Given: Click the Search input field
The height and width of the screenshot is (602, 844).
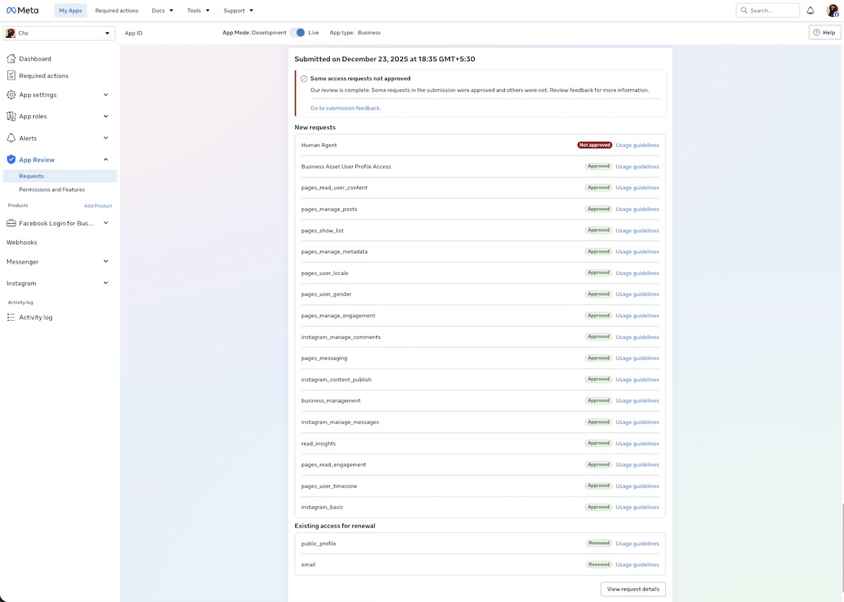Looking at the screenshot, I should (x=767, y=11).
